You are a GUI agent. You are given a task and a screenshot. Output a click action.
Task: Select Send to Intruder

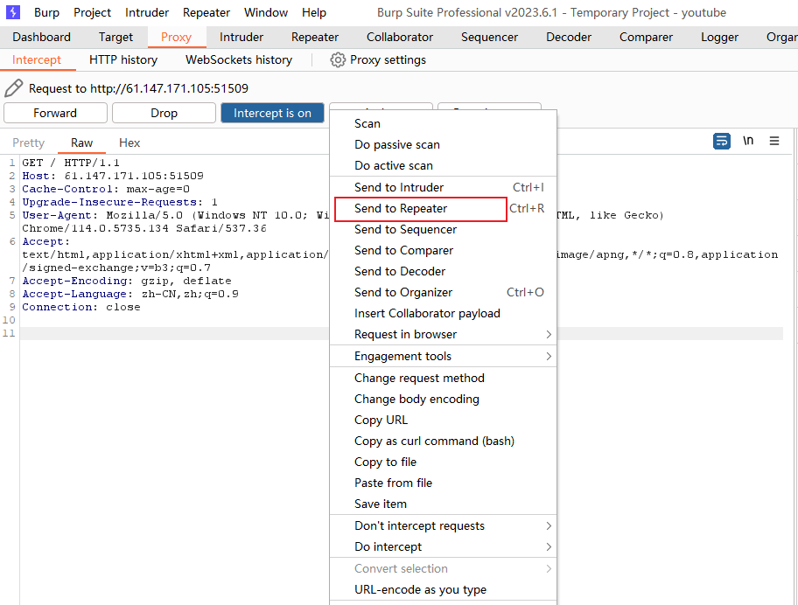pos(443,188)
